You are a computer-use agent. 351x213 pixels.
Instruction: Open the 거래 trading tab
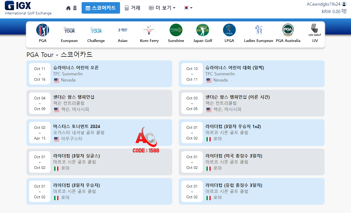coord(133,8)
